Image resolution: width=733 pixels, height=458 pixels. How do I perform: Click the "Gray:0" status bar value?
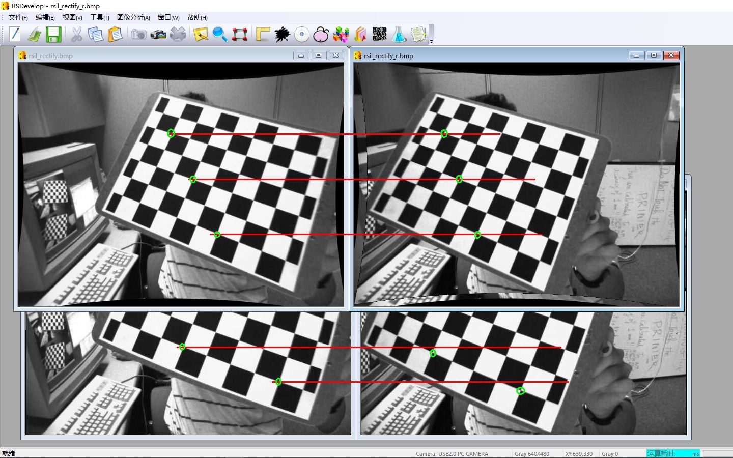pyautogui.click(x=610, y=454)
